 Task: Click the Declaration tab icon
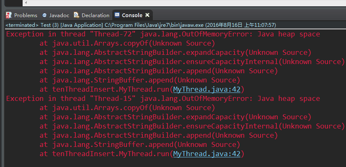point(76,15)
